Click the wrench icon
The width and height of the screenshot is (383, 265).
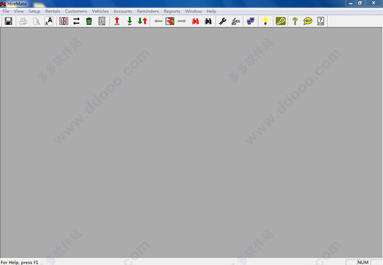[223, 21]
